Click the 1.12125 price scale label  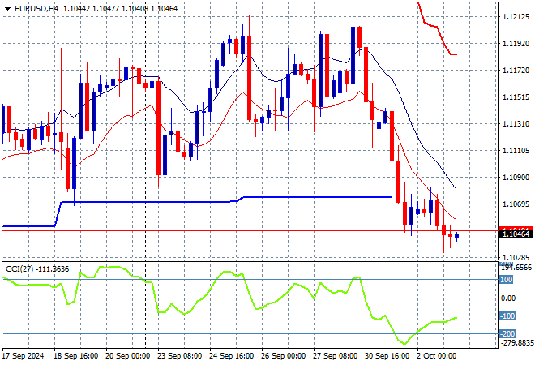(x=516, y=17)
